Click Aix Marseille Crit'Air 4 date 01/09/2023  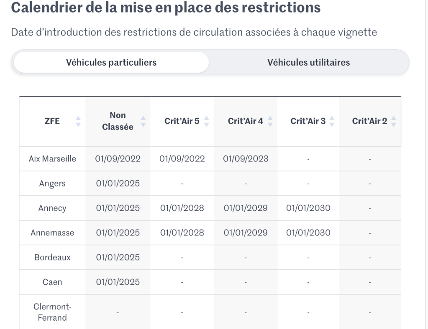point(245,159)
